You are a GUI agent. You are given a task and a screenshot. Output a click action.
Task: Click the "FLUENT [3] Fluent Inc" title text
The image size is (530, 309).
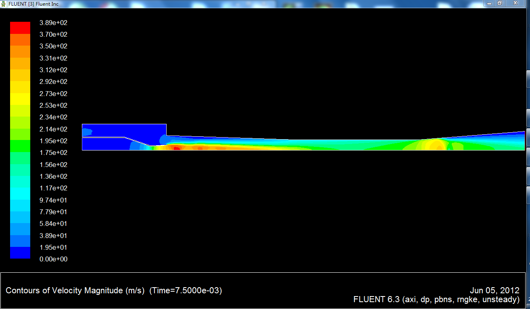[31, 3]
